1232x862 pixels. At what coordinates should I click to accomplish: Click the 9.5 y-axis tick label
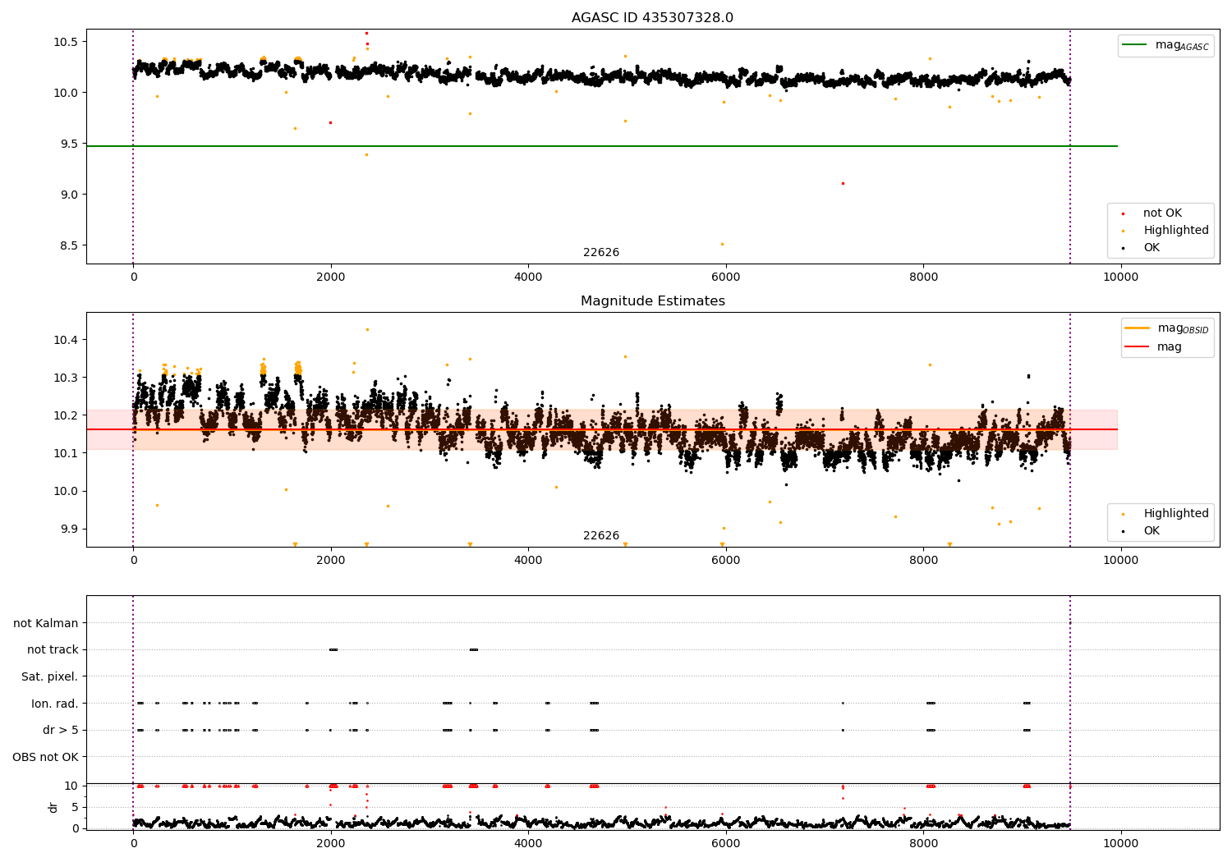click(69, 144)
